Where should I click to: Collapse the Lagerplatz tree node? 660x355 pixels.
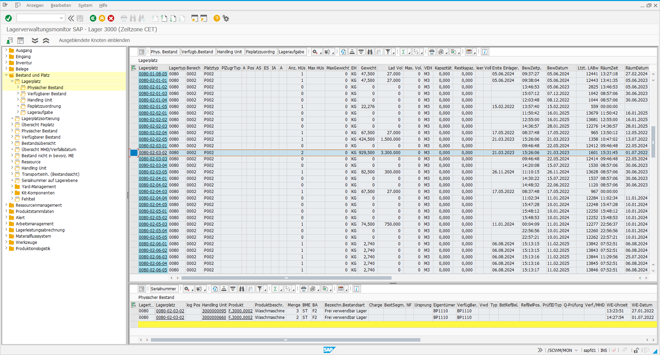(x=12, y=81)
